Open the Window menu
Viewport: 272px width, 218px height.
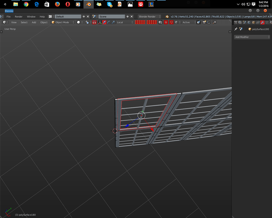tap(31, 17)
